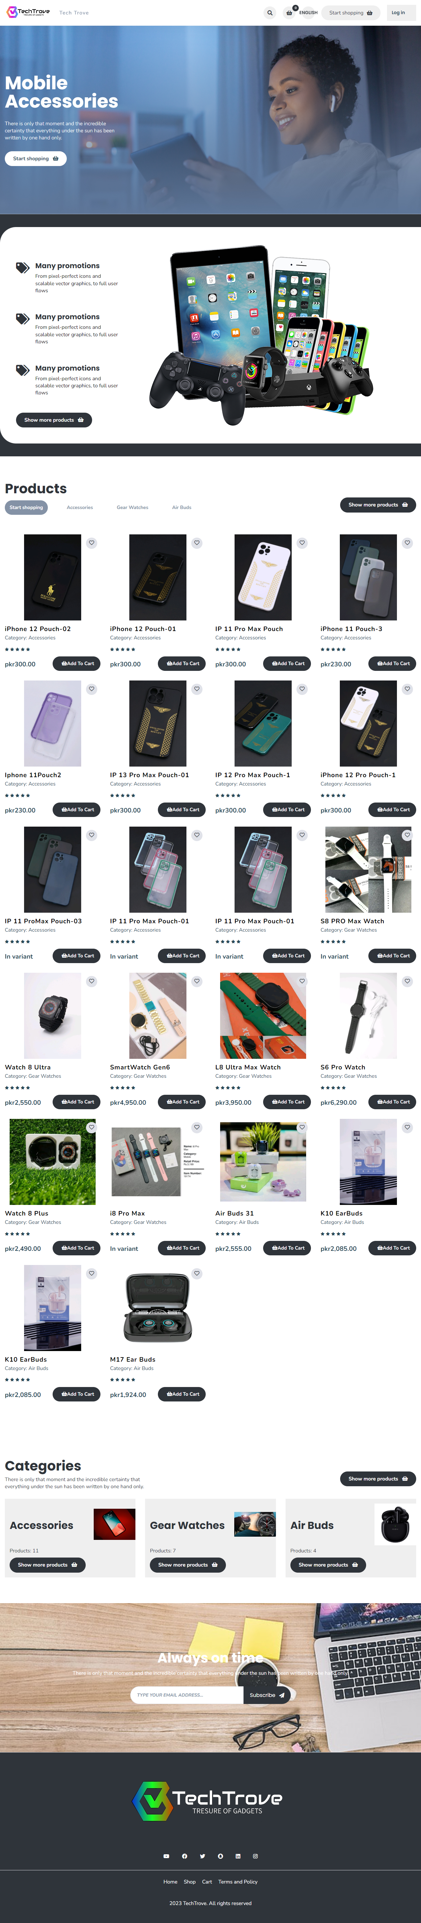
Task: Select the Air Buds product tab
Action: coord(181,508)
